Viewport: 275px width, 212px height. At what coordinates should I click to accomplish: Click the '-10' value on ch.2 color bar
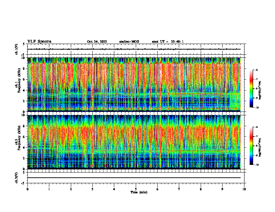257,165
